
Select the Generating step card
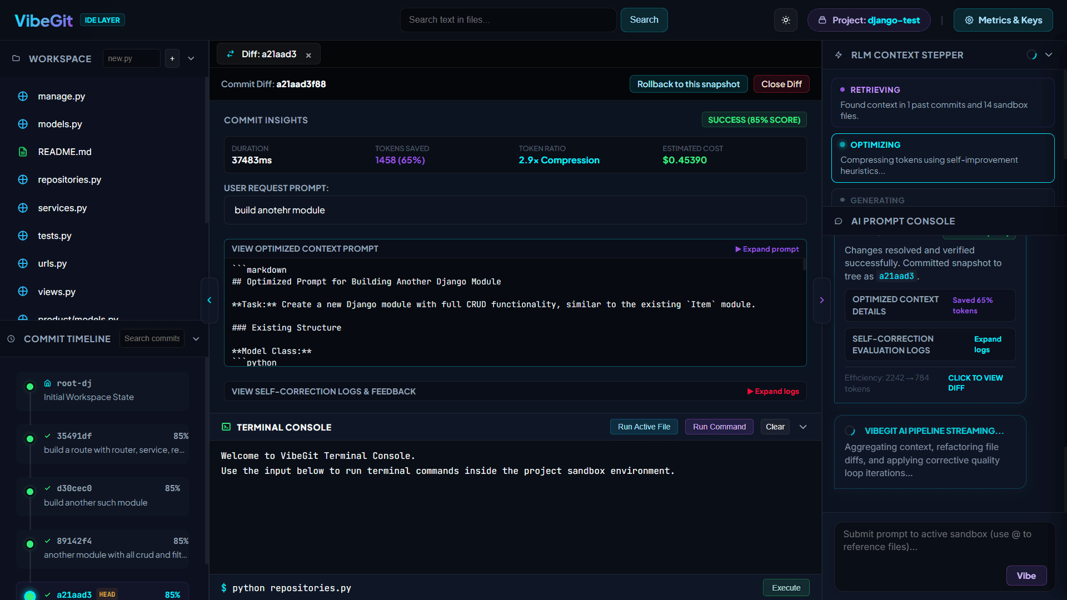pos(943,198)
